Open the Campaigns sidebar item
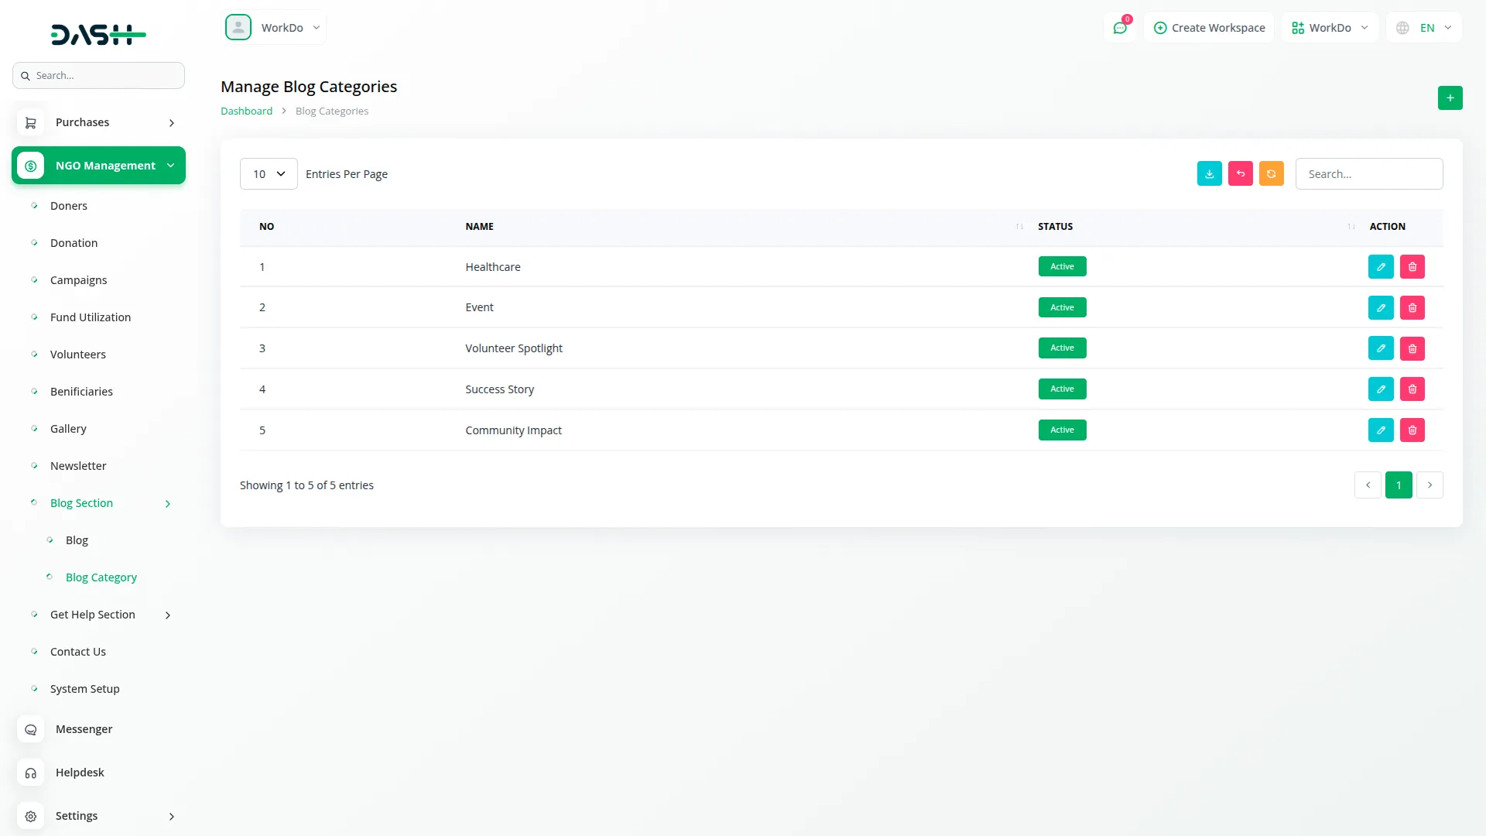Image resolution: width=1486 pixels, height=836 pixels. [x=78, y=280]
